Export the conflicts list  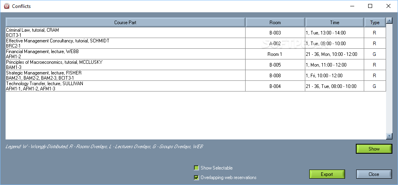[327, 174]
